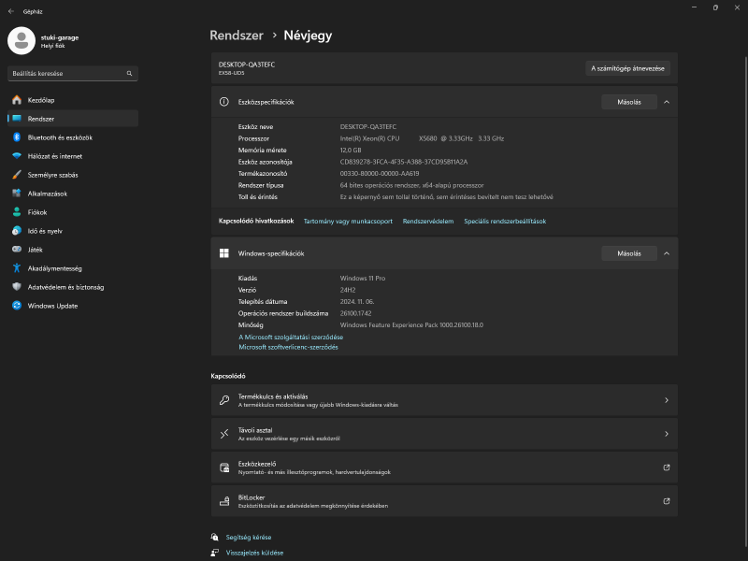Open Rendszervédelem link
Image resolution: width=748 pixels, height=561 pixels.
tap(428, 222)
